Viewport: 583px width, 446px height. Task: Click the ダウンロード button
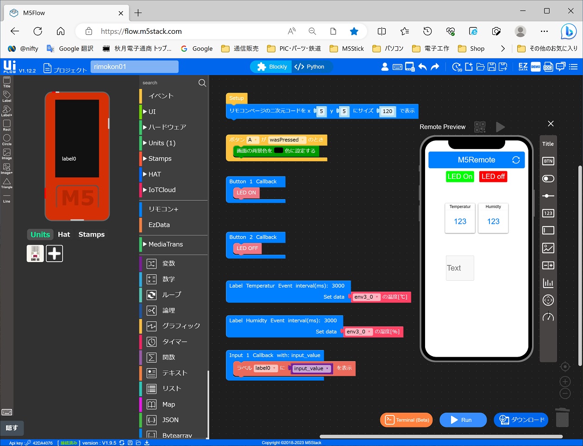click(x=521, y=420)
